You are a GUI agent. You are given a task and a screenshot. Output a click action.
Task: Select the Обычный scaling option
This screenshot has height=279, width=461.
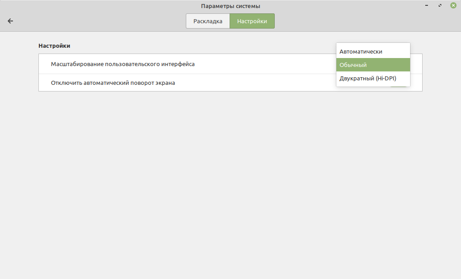pos(373,65)
